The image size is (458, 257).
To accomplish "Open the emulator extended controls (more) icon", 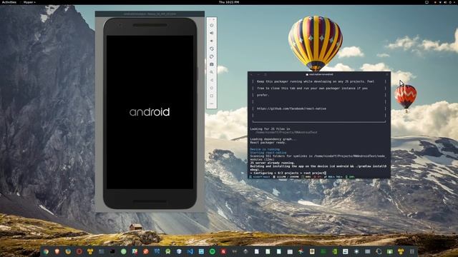I will 212,104.
